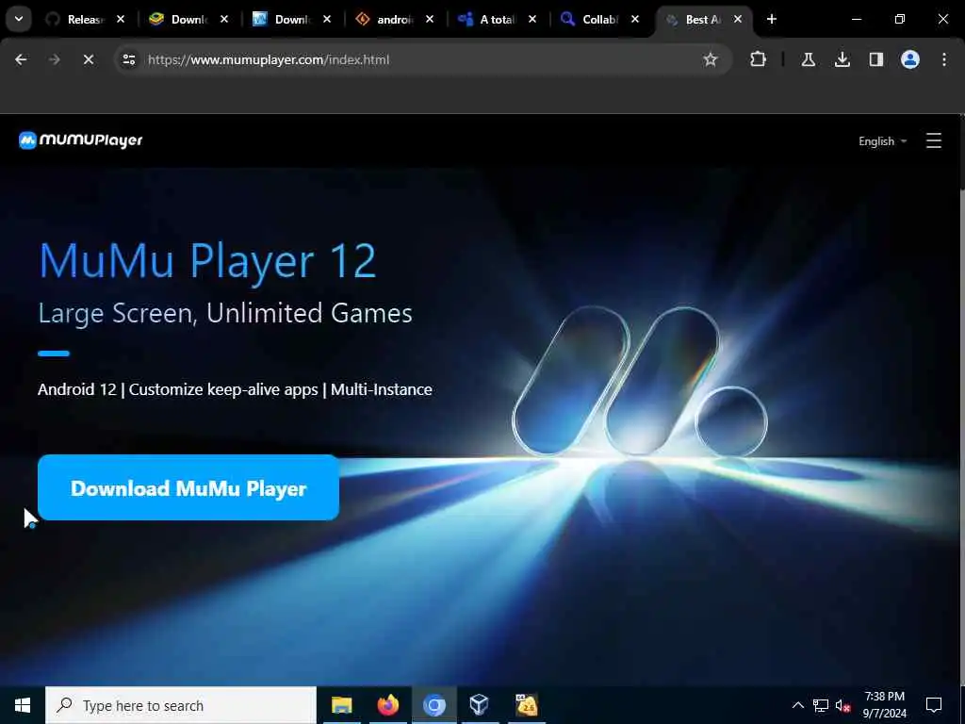Toggle the side panel icon

coord(875,59)
